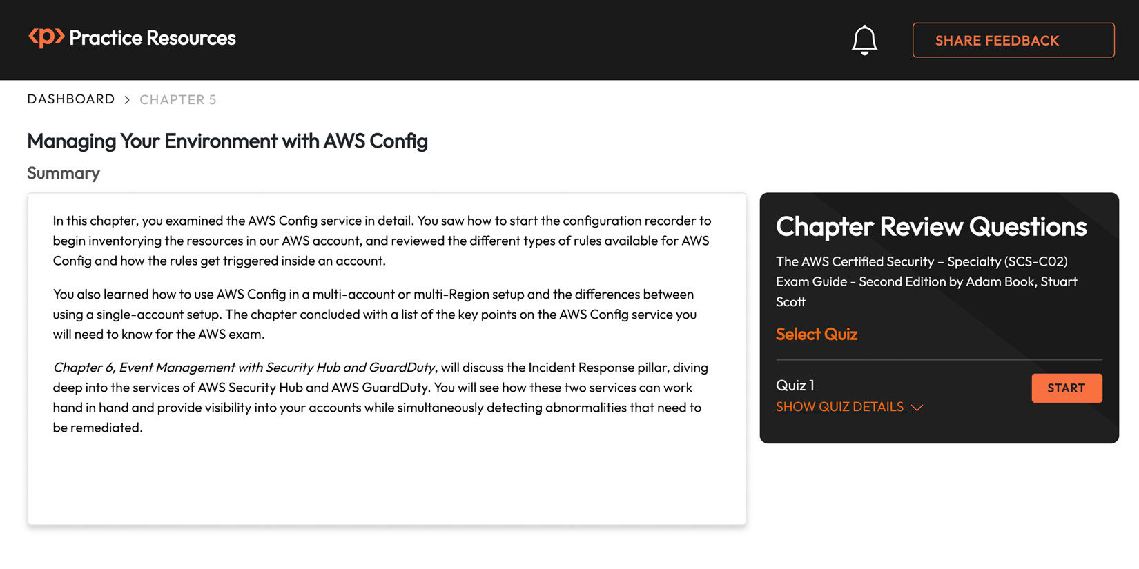Click the chevron beside Show Quiz Details
This screenshot has height=569, width=1139.
pos(917,408)
